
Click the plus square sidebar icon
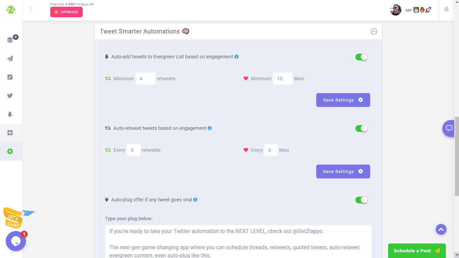10,133
